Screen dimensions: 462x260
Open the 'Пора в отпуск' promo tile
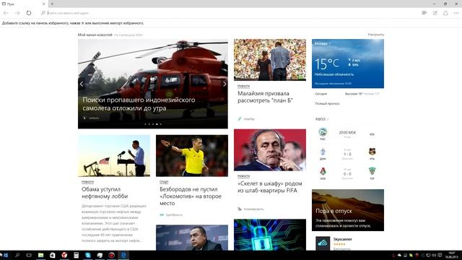click(348, 210)
